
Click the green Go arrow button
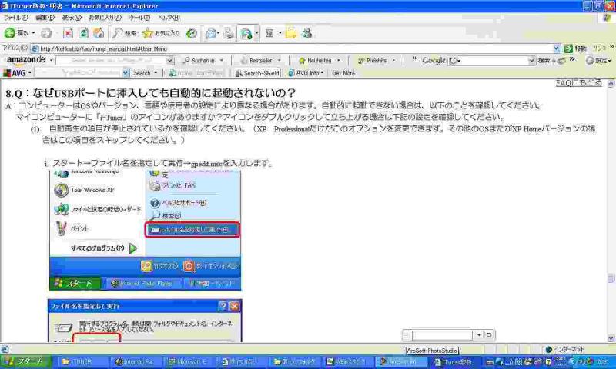[568, 48]
